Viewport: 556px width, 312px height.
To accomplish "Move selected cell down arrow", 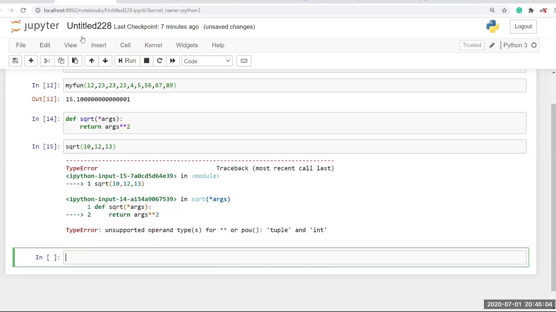I will click(x=105, y=61).
